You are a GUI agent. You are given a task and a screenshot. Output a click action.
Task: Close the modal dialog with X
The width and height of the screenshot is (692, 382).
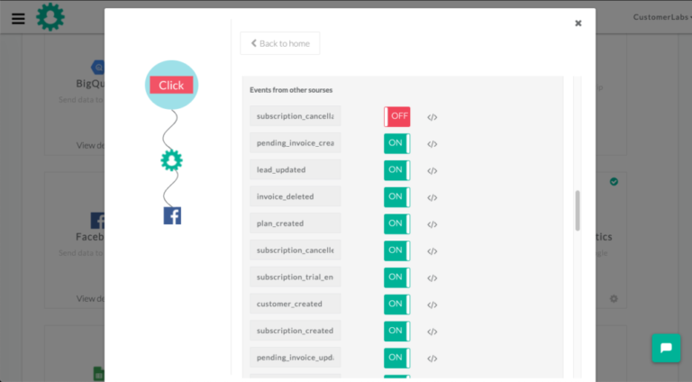[578, 23]
